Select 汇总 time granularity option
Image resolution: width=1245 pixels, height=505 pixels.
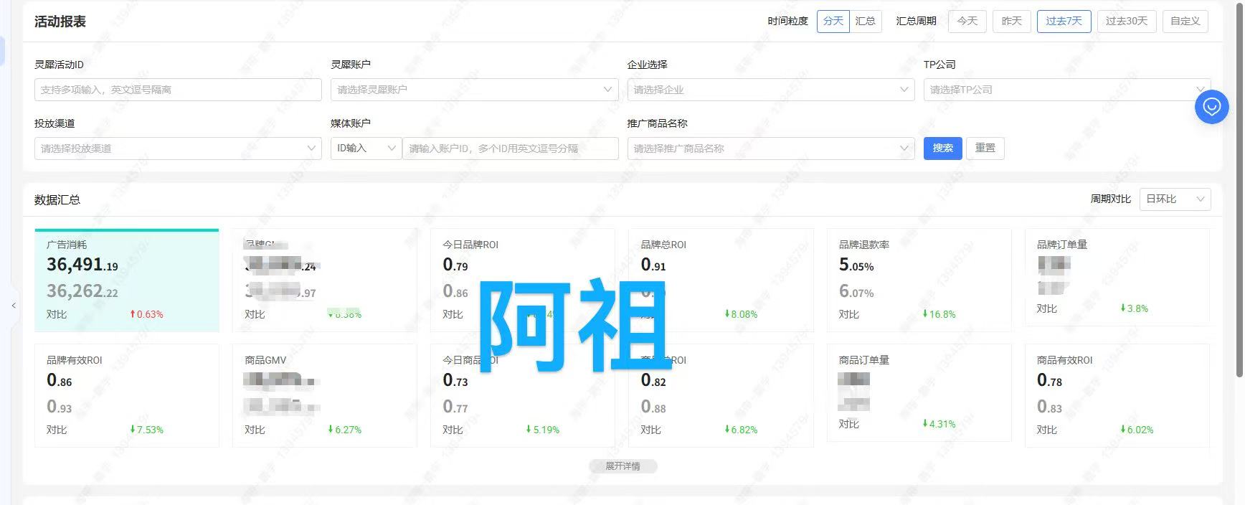[x=865, y=22]
